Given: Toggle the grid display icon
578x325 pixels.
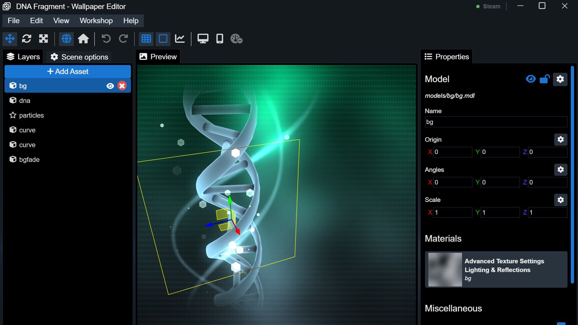Looking at the screenshot, I should coord(146,39).
